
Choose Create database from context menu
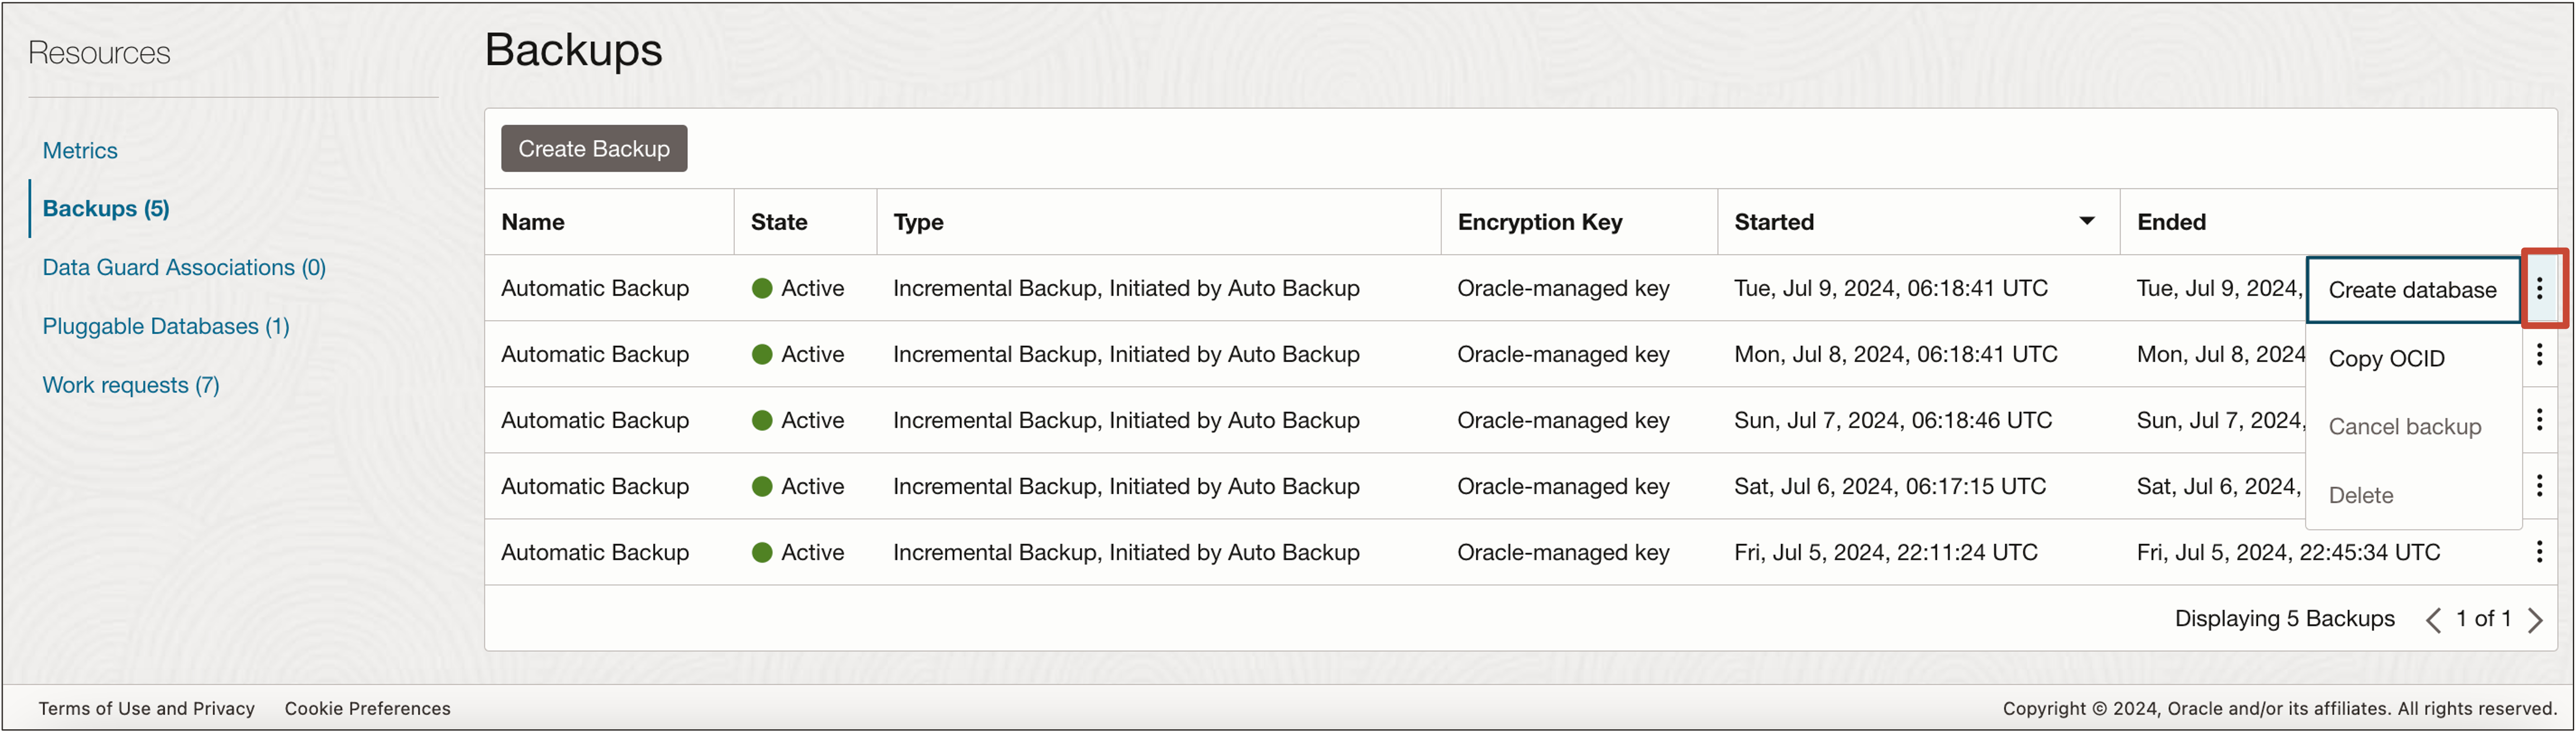[x=2412, y=290]
